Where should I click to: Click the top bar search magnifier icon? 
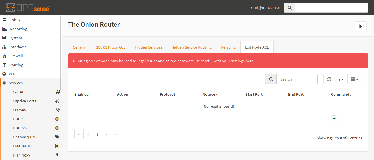click(x=290, y=8)
